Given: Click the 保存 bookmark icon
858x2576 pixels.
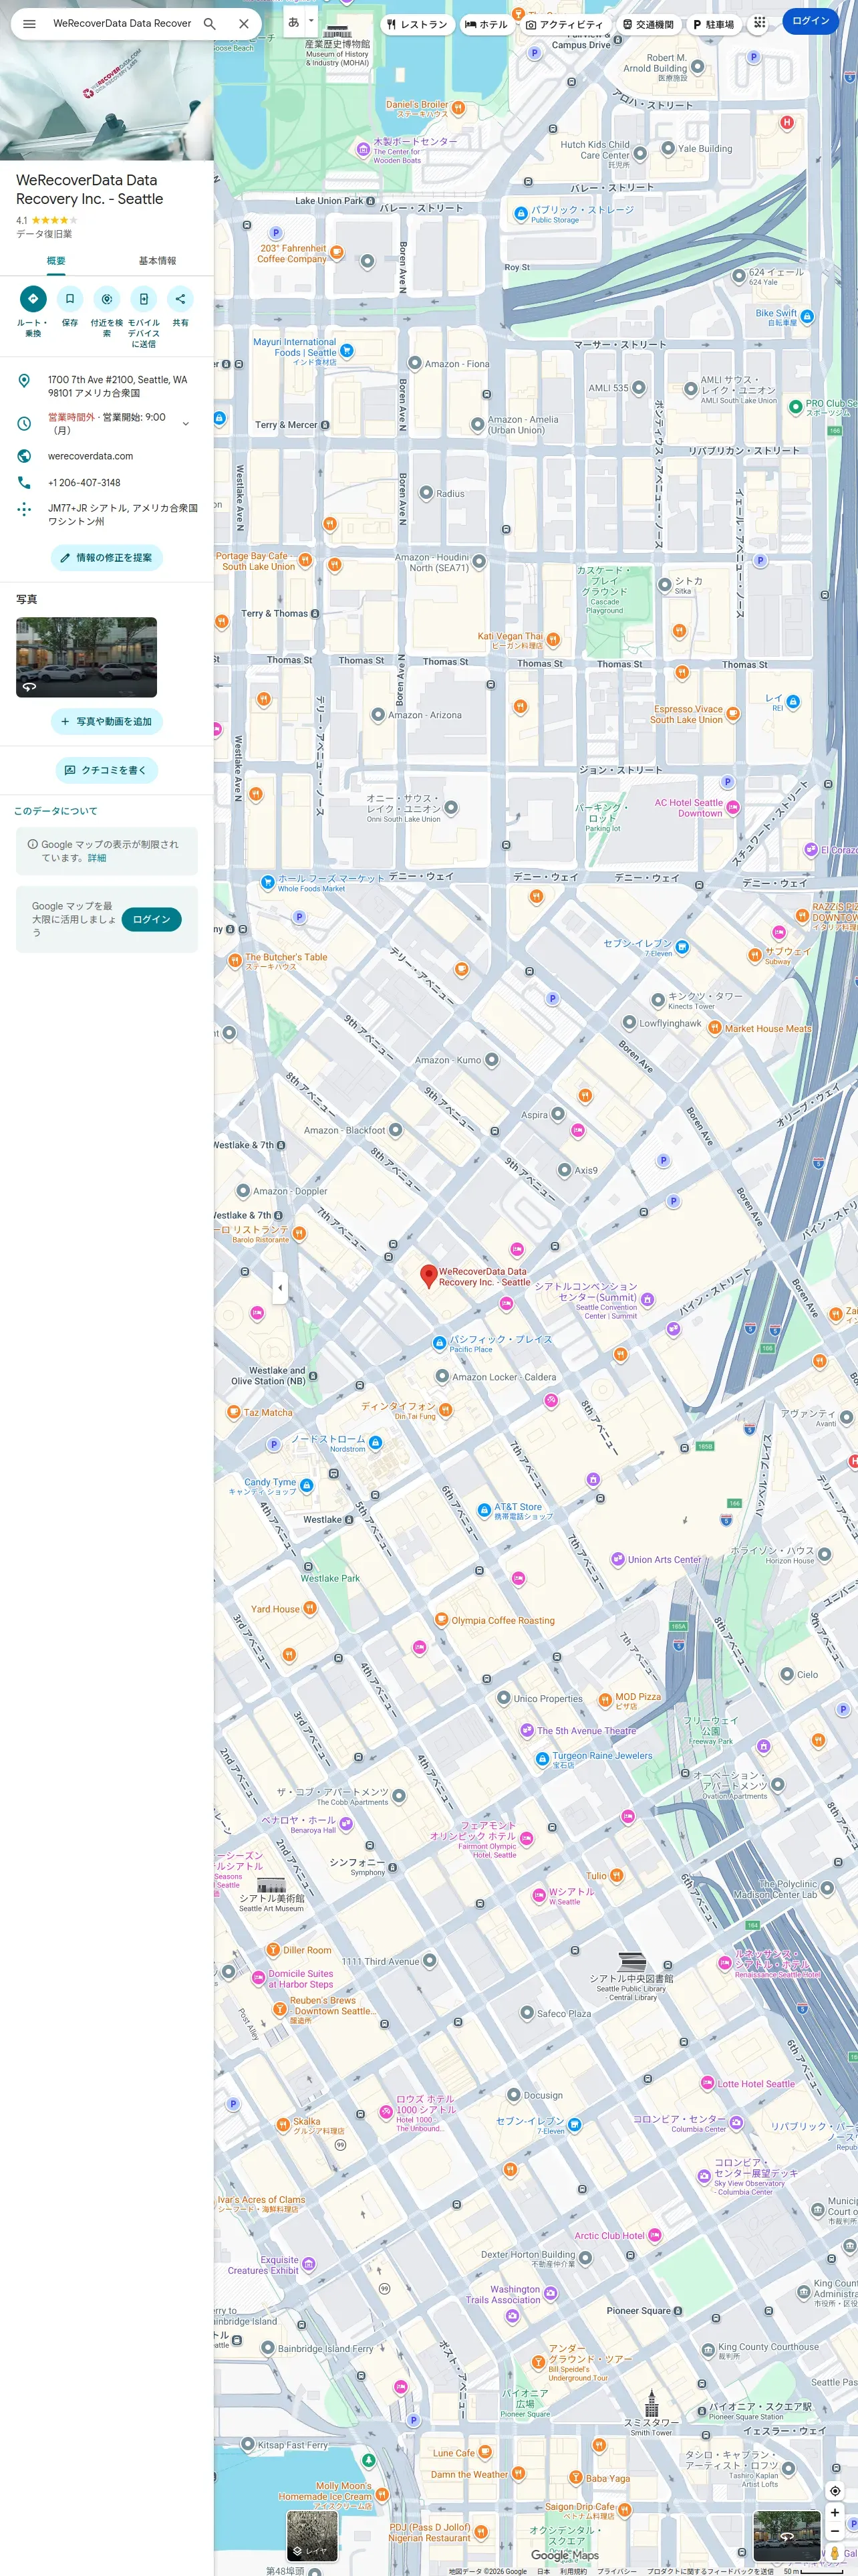Looking at the screenshot, I should click(70, 298).
